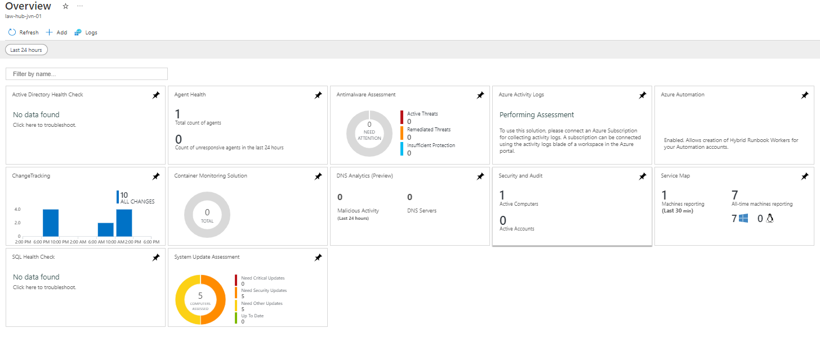The width and height of the screenshot is (820, 350).
Task: Toggle pinning of the Agent Health tile
Action: pos(318,95)
